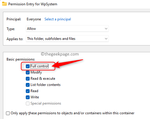Click the Full control label text
150x119 pixels.
(39, 66)
